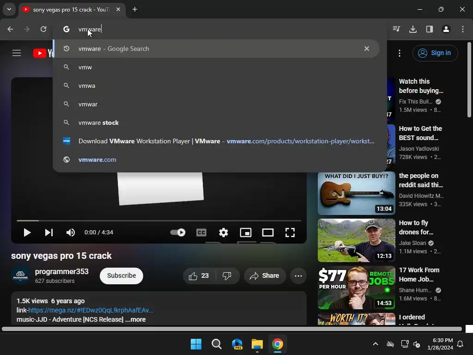This screenshot has height=355, width=473.
Task: Go back using the browser back arrow
Action: [x=10, y=29]
